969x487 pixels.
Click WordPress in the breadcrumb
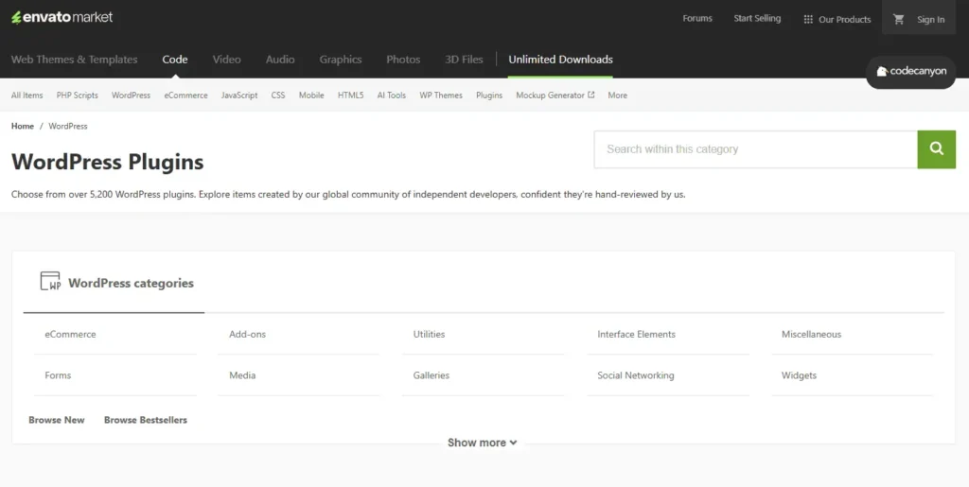tap(68, 126)
